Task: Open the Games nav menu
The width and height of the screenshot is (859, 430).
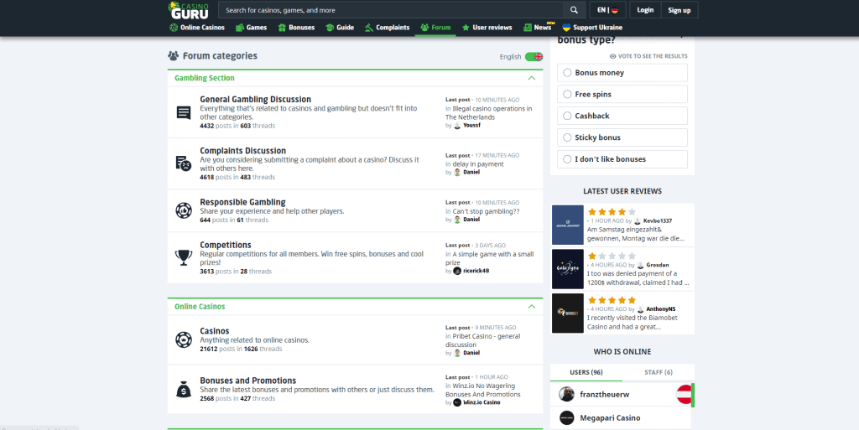Action: (252, 28)
